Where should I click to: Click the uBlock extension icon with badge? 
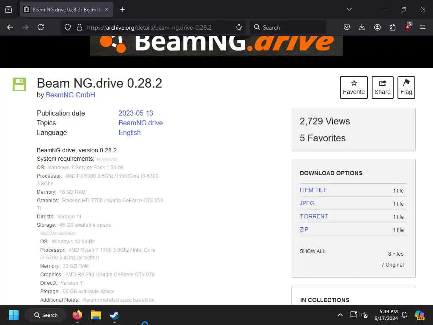[x=408, y=27]
